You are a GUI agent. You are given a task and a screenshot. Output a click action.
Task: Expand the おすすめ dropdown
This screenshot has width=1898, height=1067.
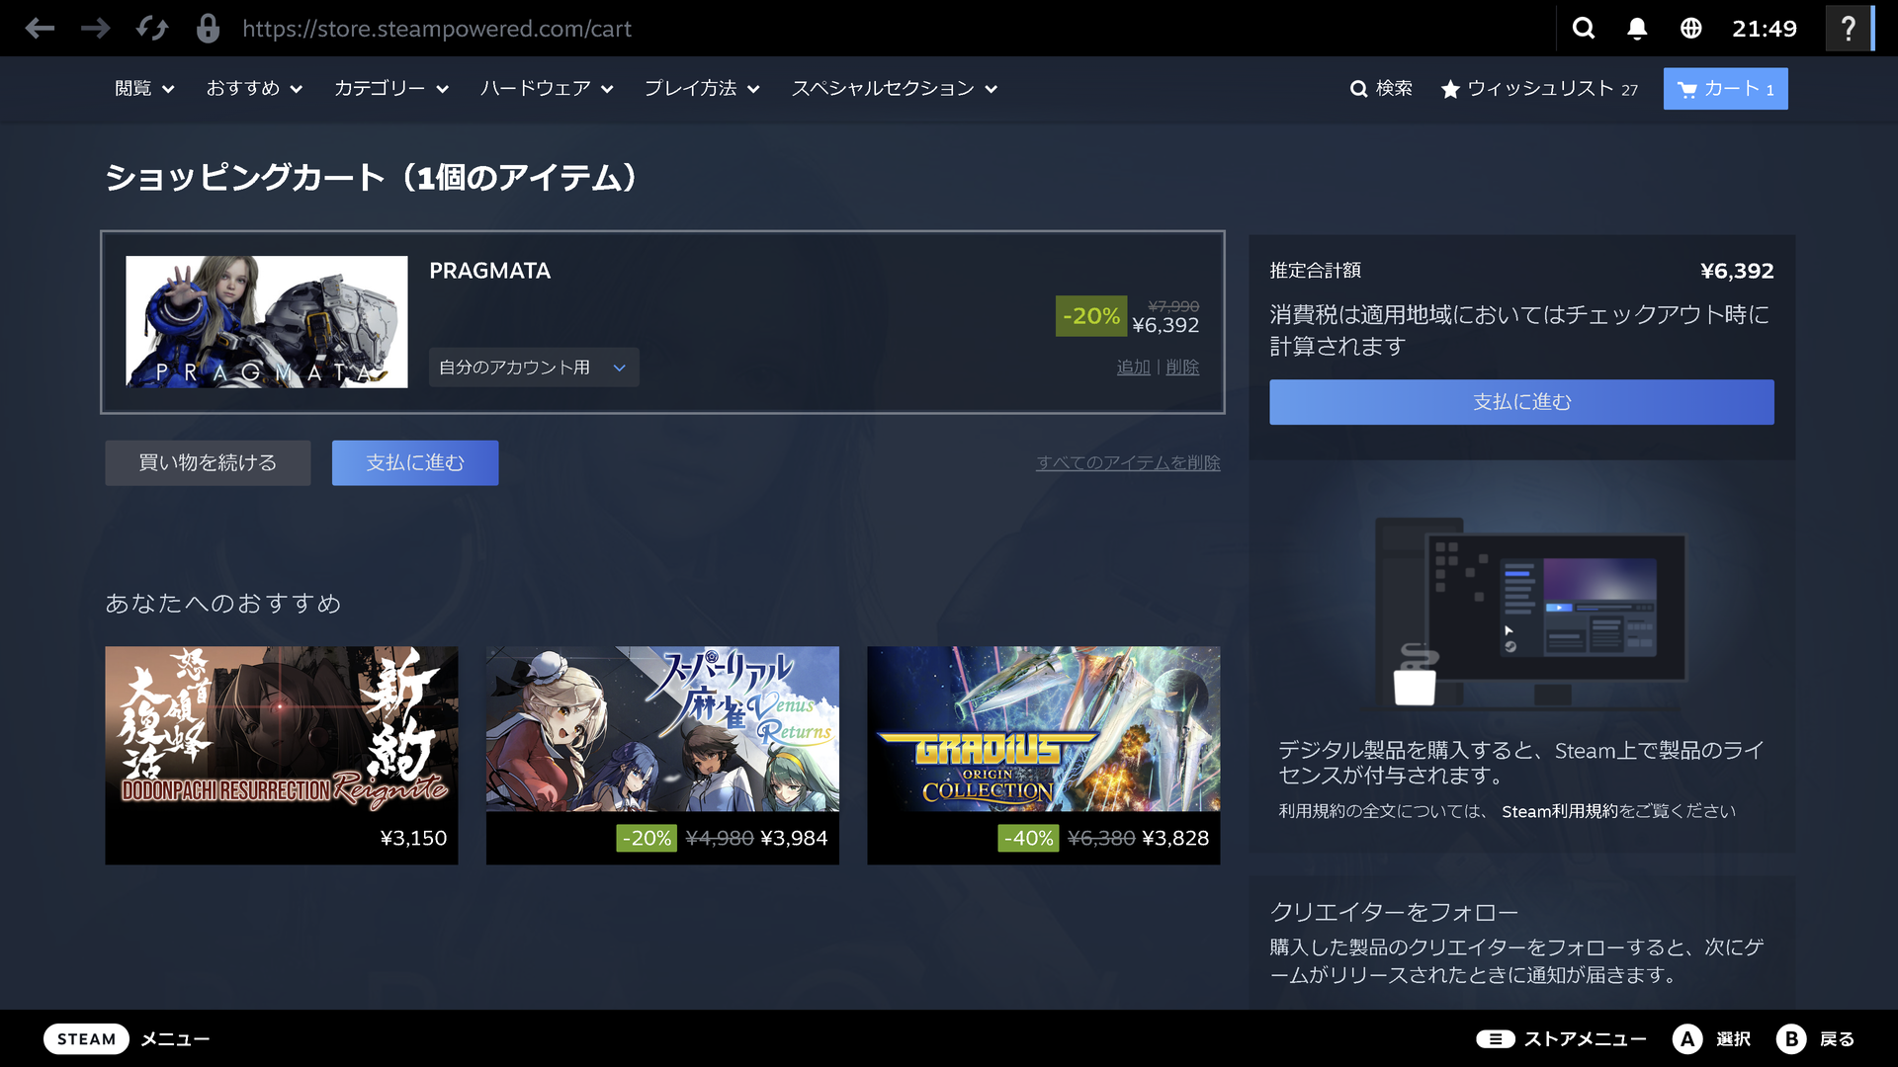click(x=254, y=89)
